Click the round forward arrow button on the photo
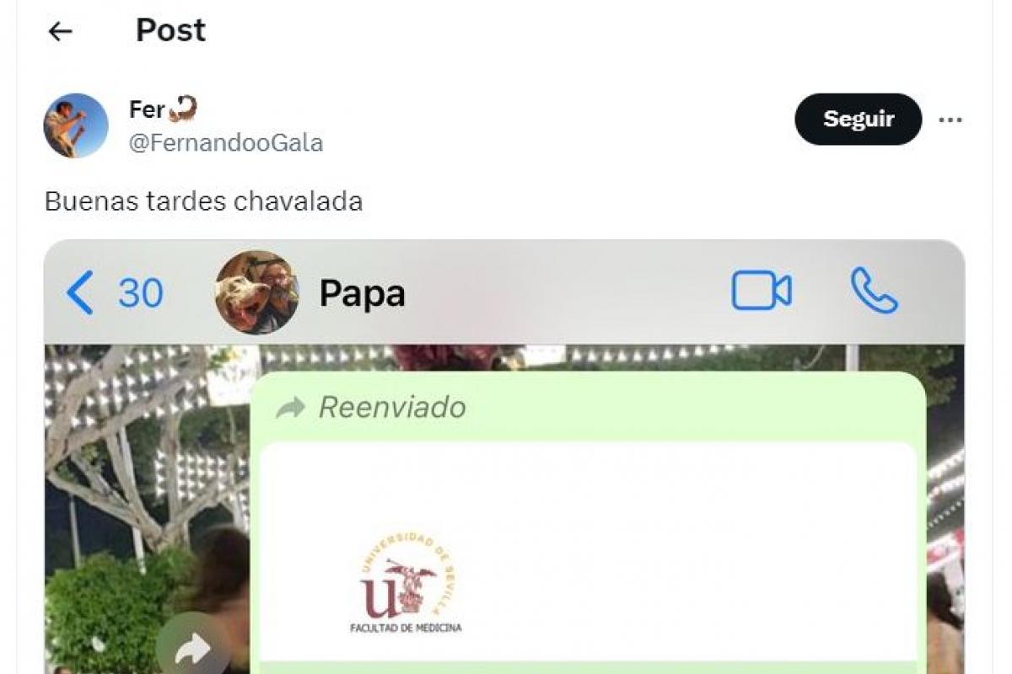Screen dimensions: 1012x674 193,647
